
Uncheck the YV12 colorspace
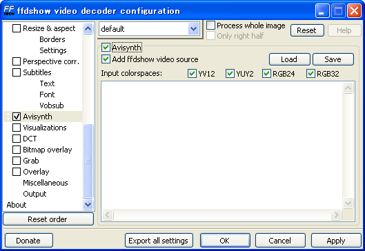192,74
